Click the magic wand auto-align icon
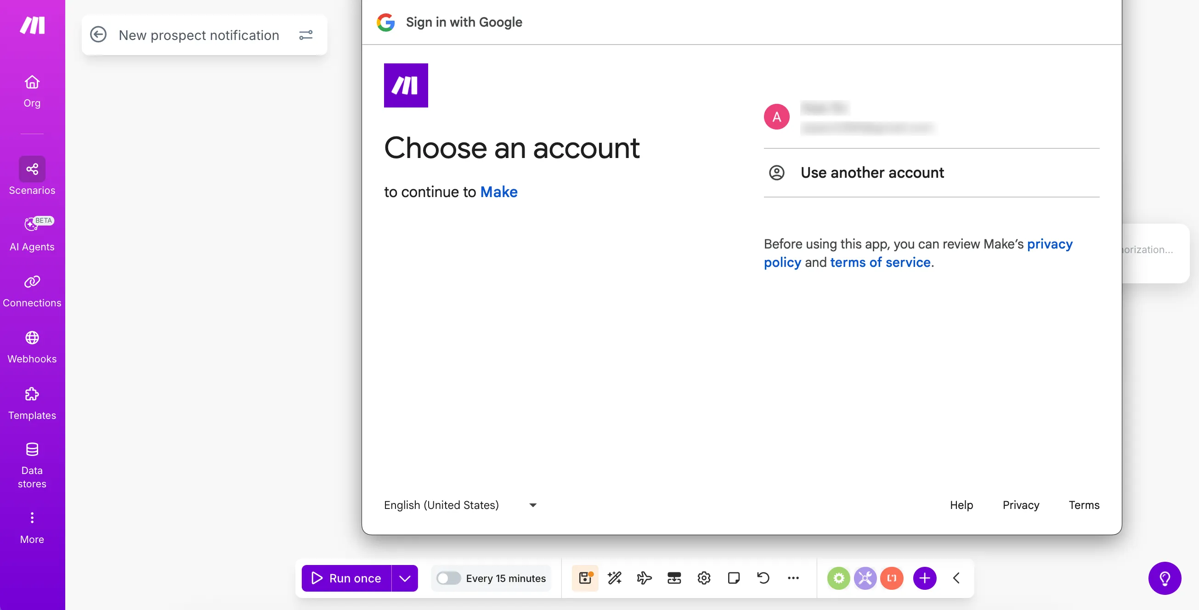The image size is (1199, 610). 615,578
